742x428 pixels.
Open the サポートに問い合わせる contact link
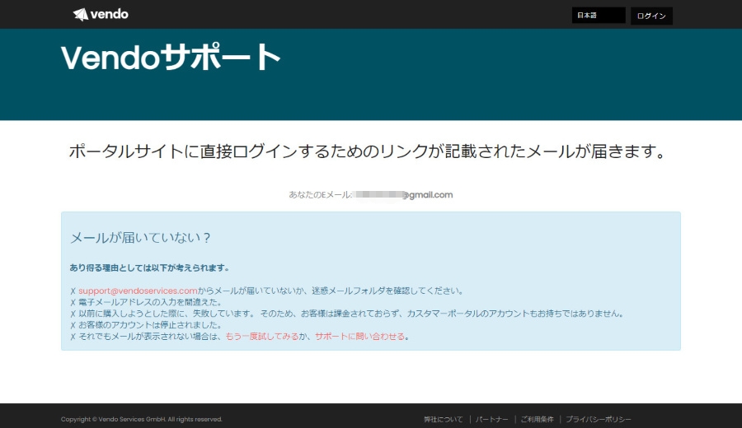pyautogui.click(x=359, y=337)
